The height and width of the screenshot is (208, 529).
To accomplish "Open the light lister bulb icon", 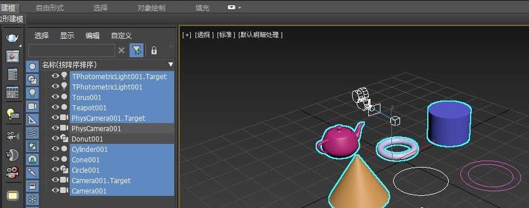I will pyautogui.click(x=13, y=114).
